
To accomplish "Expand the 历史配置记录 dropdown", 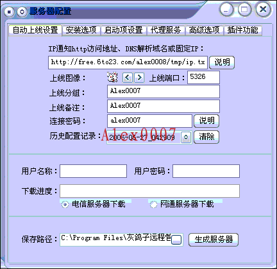I will point(186,137).
